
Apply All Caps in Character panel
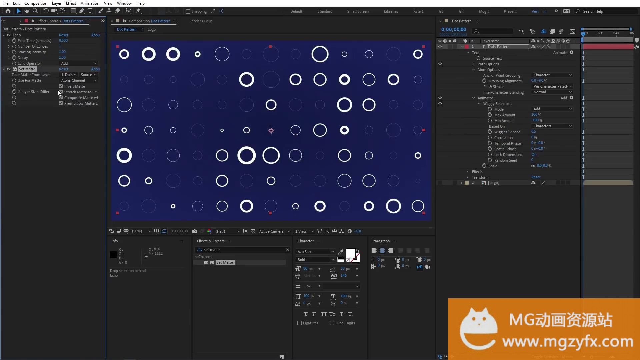tap(324, 314)
